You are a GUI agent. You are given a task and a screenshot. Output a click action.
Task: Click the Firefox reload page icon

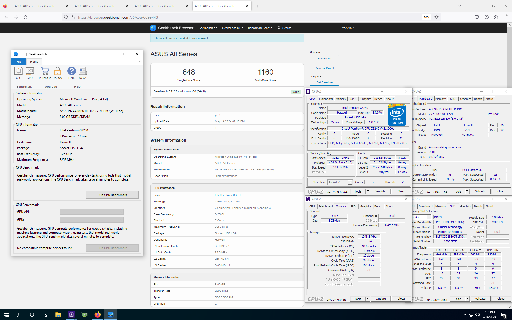tap(26, 17)
